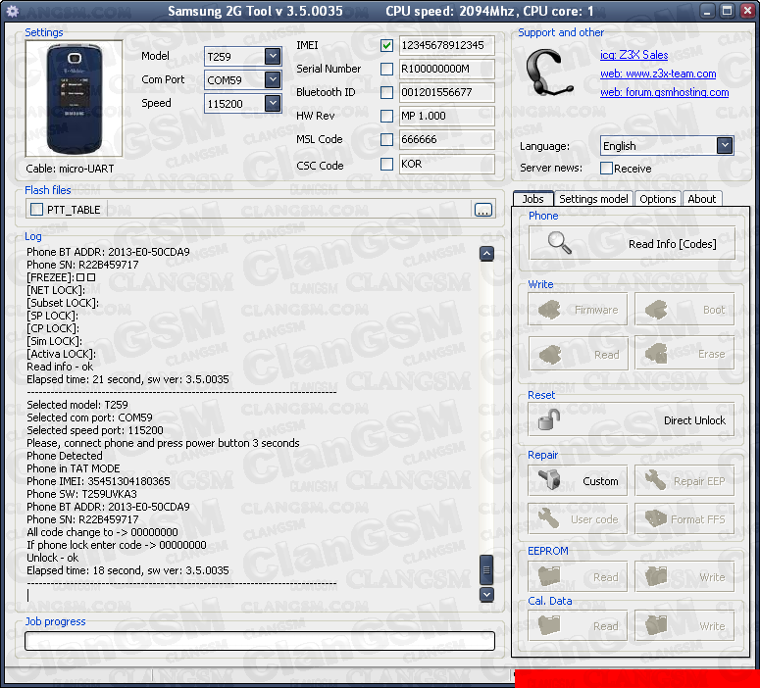Viewport: 760px width, 688px height.
Task: Open the Options tab
Action: (x=657, y=199)
